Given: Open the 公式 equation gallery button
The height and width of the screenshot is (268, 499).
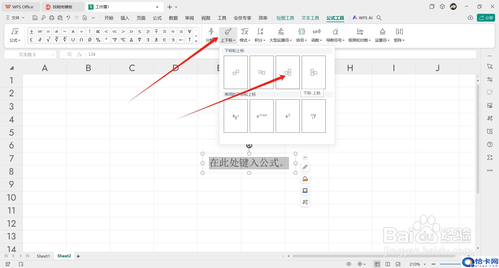Looking at the screenshot, I should coord(15,35).
